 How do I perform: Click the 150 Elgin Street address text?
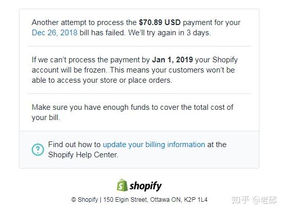click(125, 200)
